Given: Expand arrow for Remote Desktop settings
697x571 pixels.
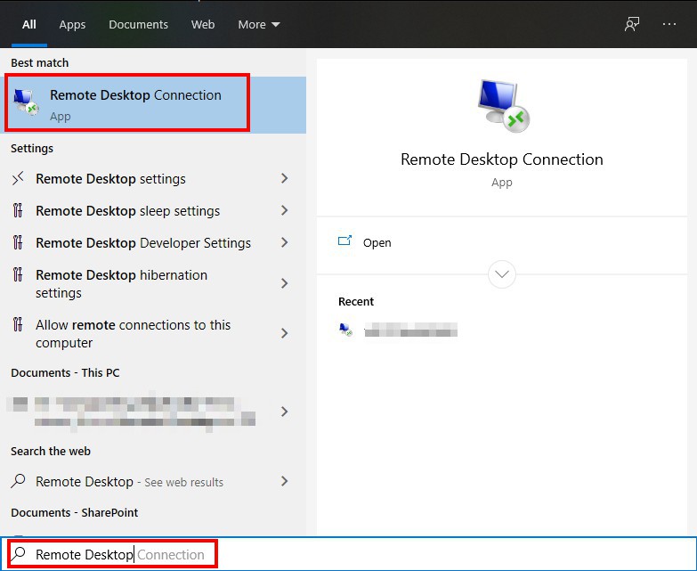Looking at the screenshot, I should click(x=285, y=178).
